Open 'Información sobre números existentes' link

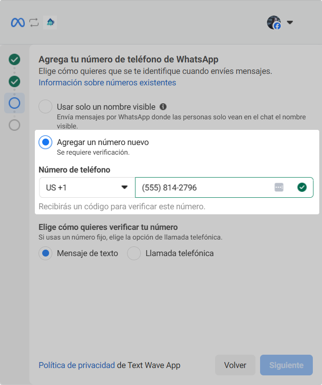point(107,83)
